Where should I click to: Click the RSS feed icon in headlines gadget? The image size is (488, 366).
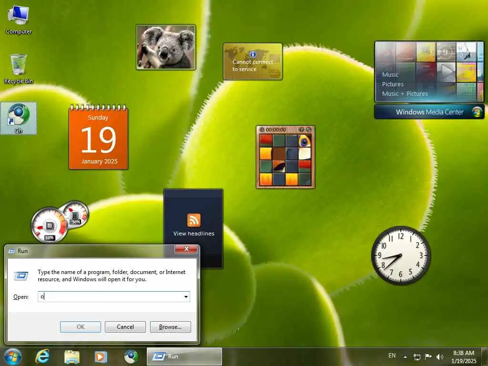coord(194,220)
